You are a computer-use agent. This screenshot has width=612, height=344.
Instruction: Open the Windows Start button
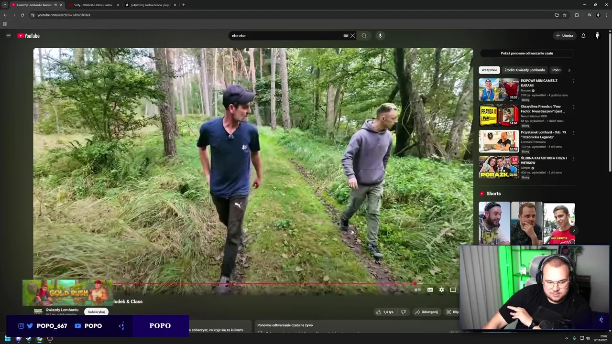pyautogui.click(x=8, y=339)
